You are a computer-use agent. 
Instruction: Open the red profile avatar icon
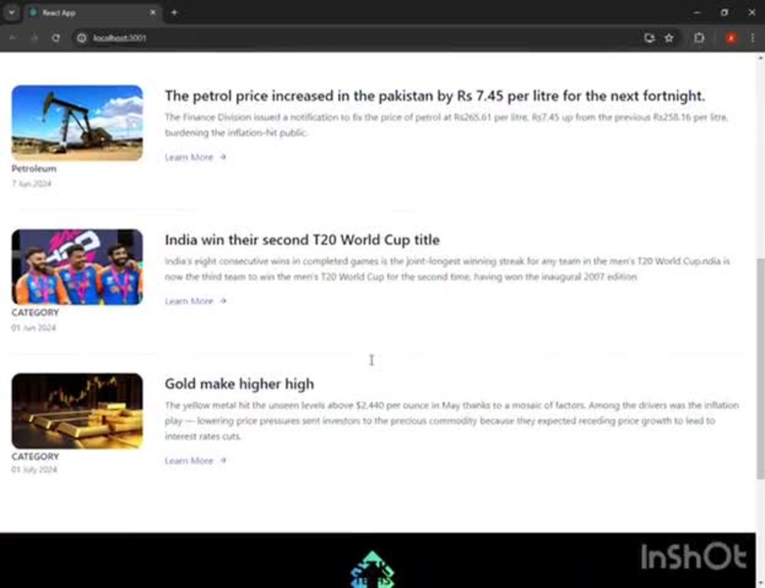pyautogui.click(x=731, y=38)
